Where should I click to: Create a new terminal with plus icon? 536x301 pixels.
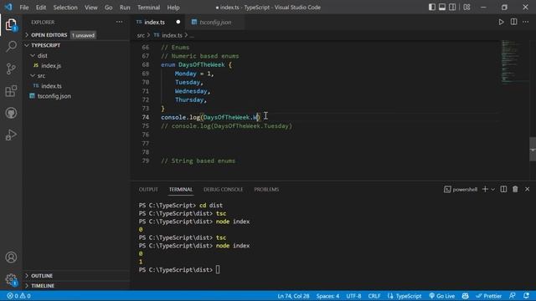485,190
